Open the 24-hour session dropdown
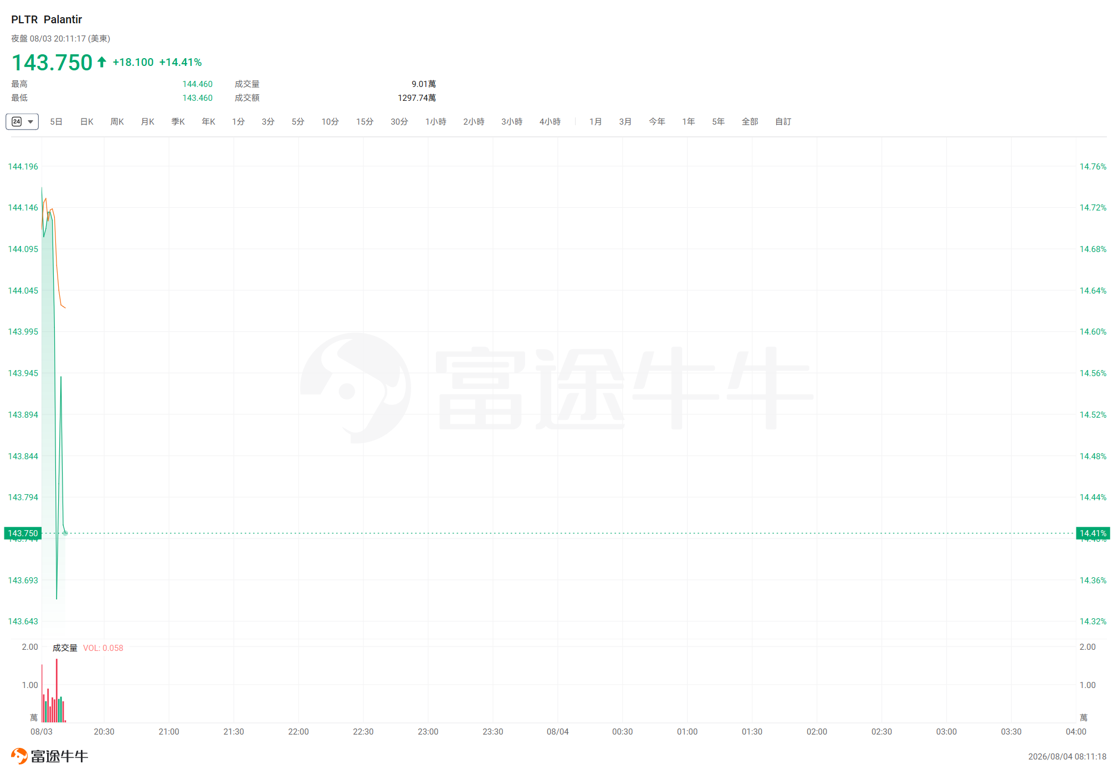1118x775 pixels. point(22,122)
